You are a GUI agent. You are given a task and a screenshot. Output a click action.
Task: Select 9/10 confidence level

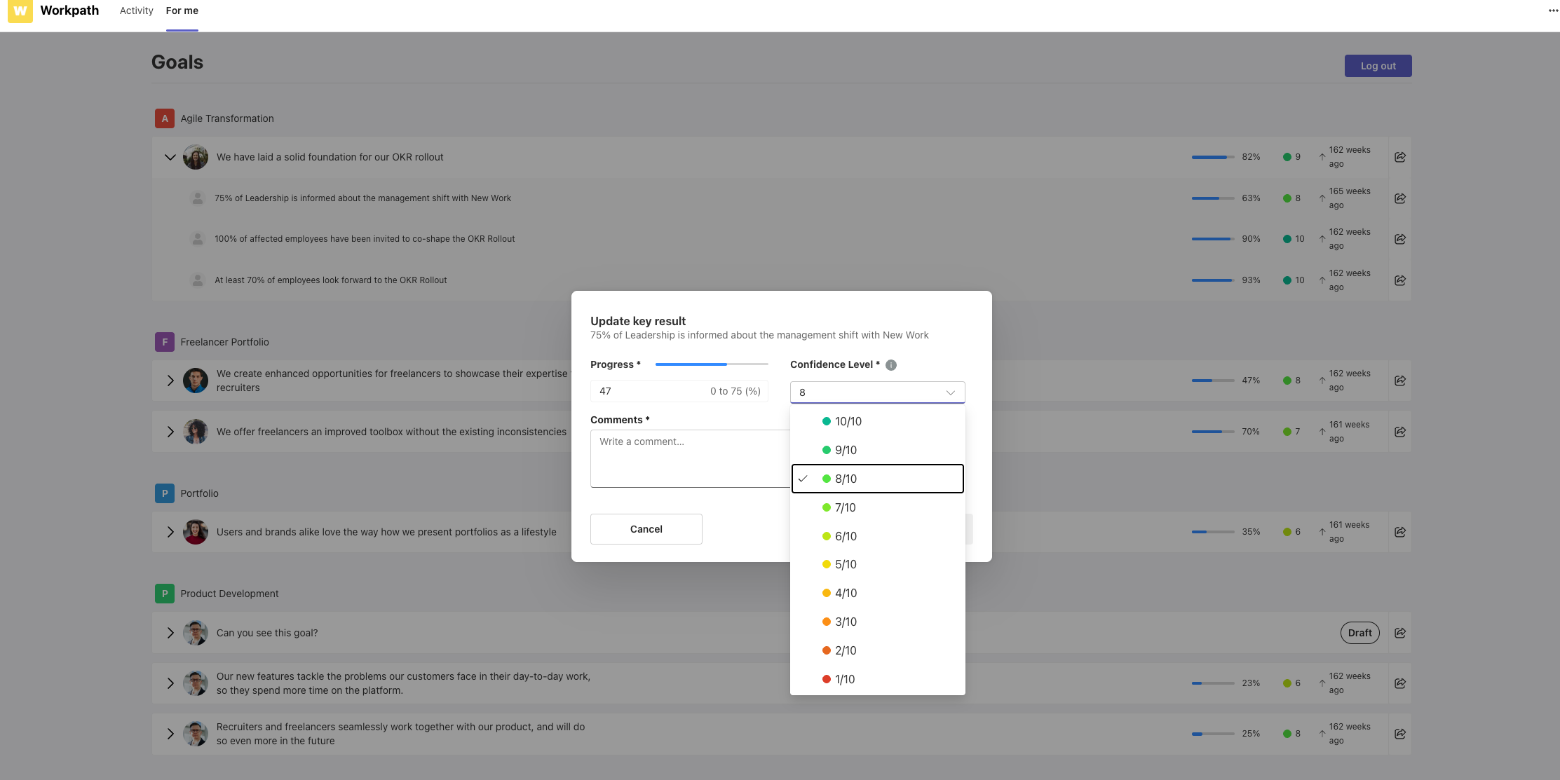click(x=877, y=450)
